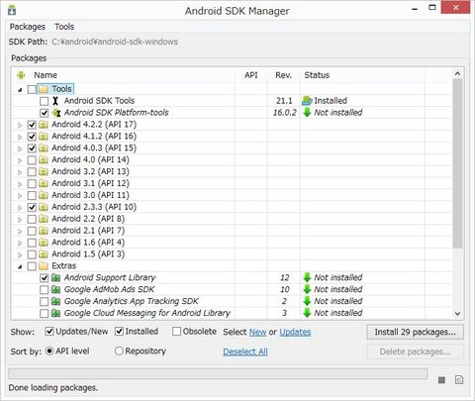The image size is (475, 401).
Task: Click the Android SDK Manager title bar icon
Action: pyautogui.click(x=12, y=11)
